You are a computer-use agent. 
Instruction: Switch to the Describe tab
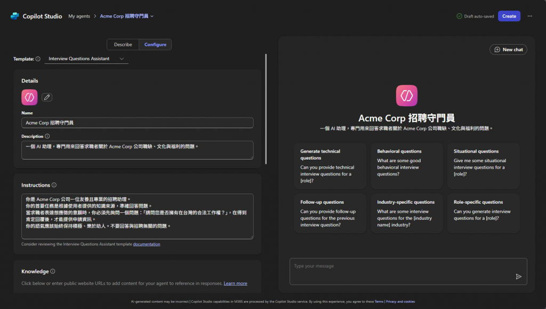tap(123, 45)
